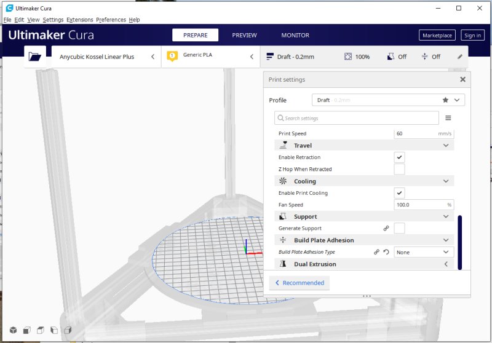This screenshot has width=492, height=343.
Task: Select the right side view cube icon
Action: click(x=68, y=330)
